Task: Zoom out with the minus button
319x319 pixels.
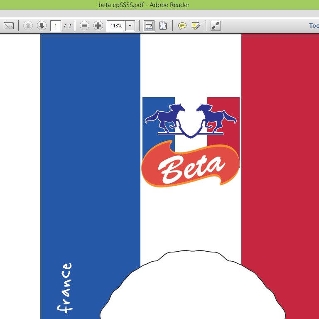Action: coord(84,26)
